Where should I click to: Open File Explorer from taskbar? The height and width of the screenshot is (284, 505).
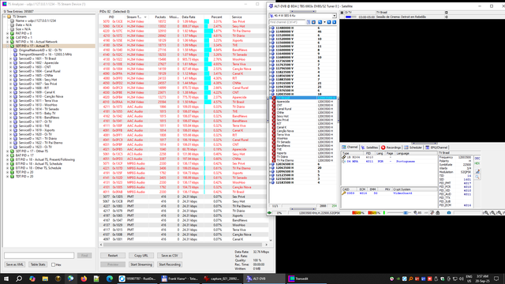pyautogui.click(x=45, y=278)
